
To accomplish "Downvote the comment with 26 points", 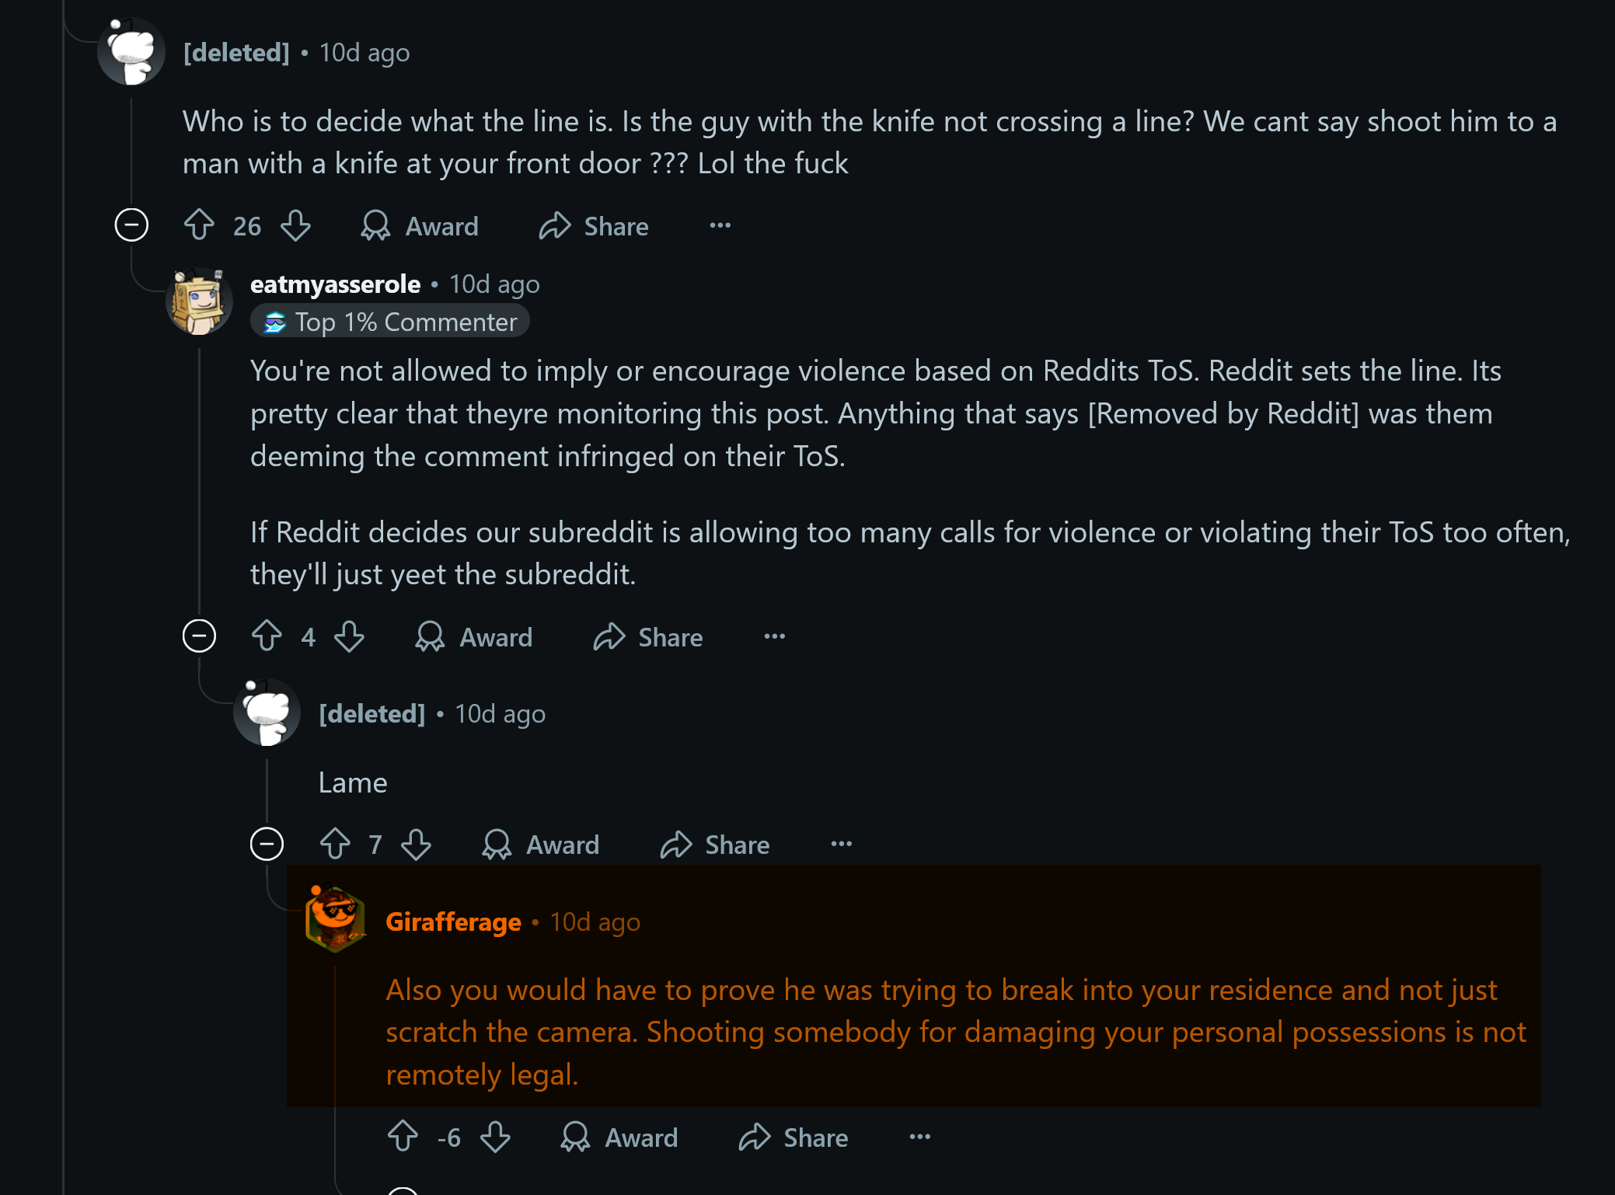I will click(295, 225).
